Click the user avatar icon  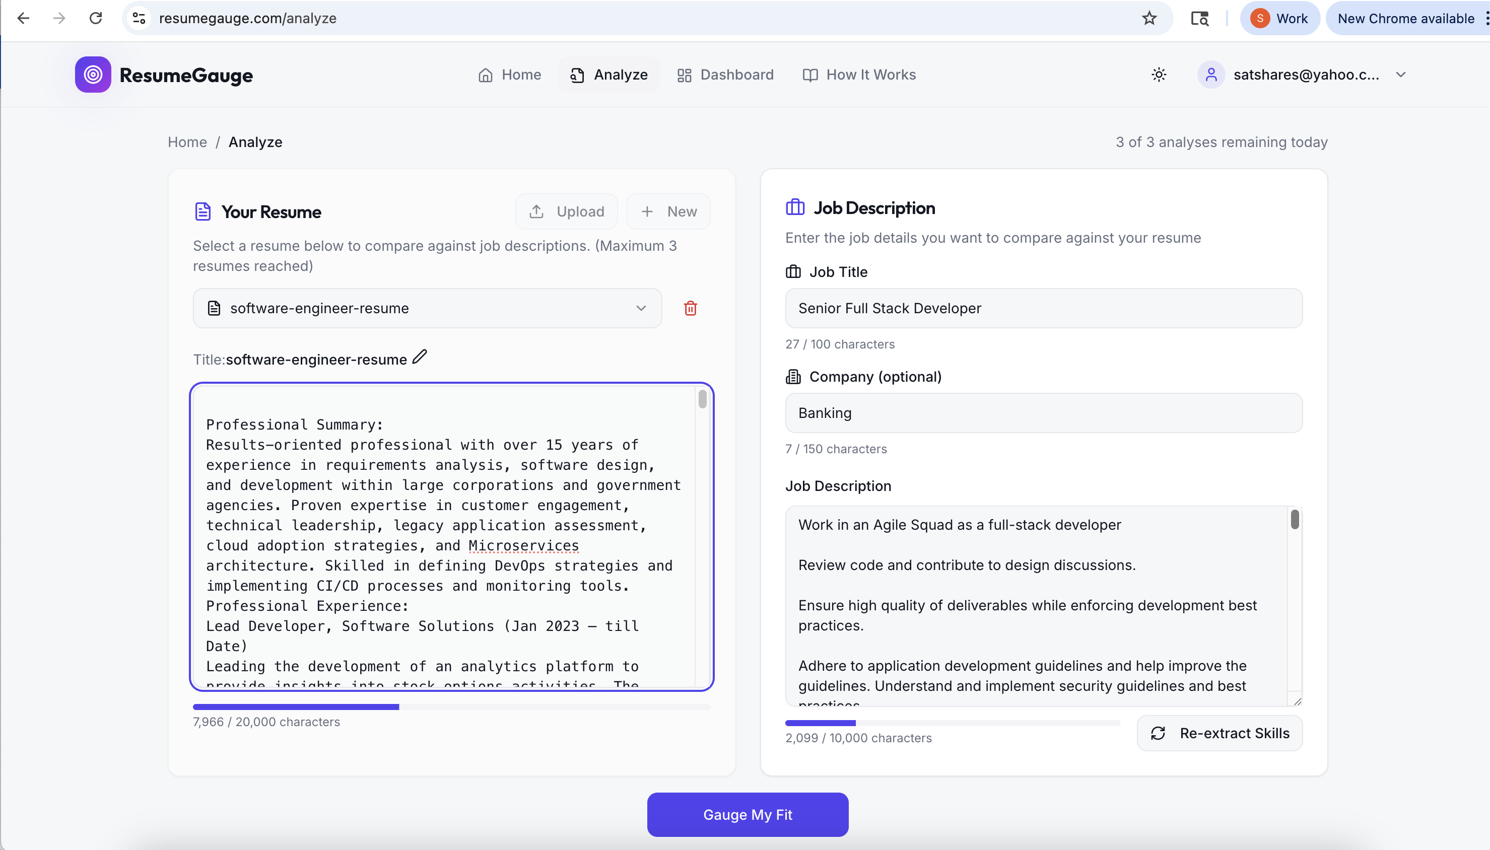(x=1211, y=75)
